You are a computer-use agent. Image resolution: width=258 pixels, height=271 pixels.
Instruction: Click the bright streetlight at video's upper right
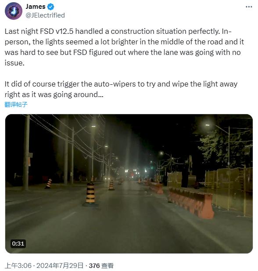click(208, 125)
